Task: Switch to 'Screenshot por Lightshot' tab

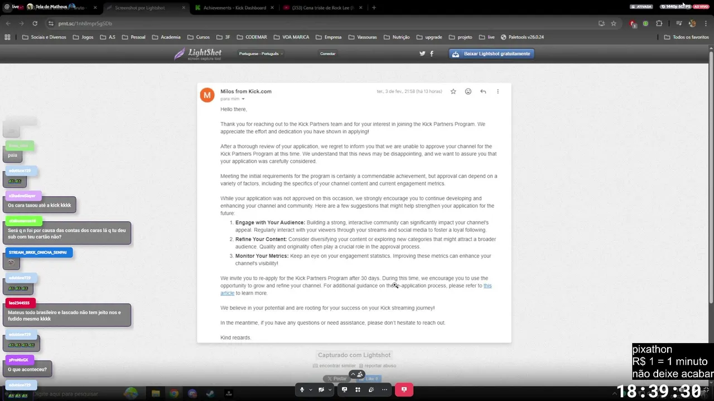Action: pos(145,7)
